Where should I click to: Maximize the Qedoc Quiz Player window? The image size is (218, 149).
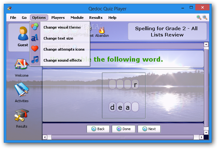click(x=191, y=7)
